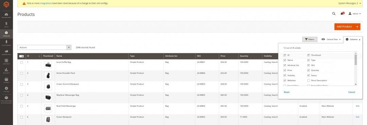Sort by Quantity column header
This screenshot has width=367, height=125.
[x=250, y=56]
